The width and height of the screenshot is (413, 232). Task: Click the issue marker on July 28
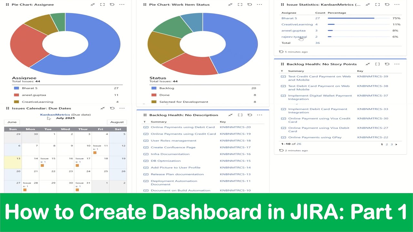[25, 190]
